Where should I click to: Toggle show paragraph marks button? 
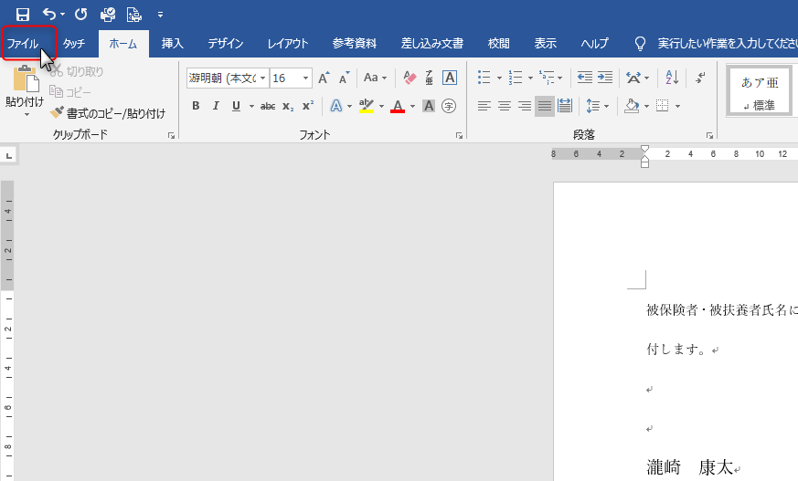(x=700, y=78)
